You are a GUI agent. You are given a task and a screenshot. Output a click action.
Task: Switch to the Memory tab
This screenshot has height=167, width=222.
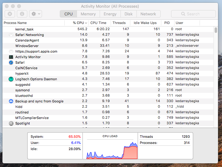(x=88, y=14)
